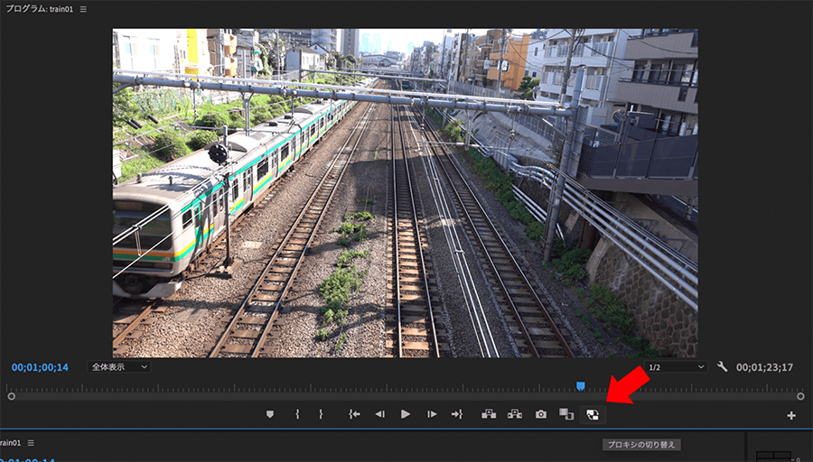The image size is (813, 462).
Task: Click the blue playhead on the time ruler
Action: (581, 386)
